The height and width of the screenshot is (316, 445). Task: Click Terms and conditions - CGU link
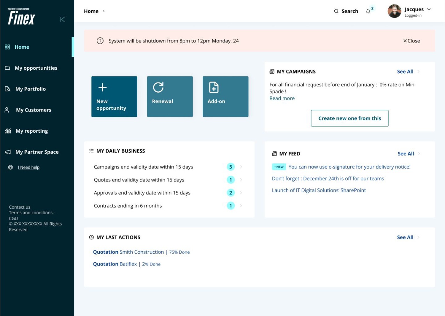pos(32,215)
